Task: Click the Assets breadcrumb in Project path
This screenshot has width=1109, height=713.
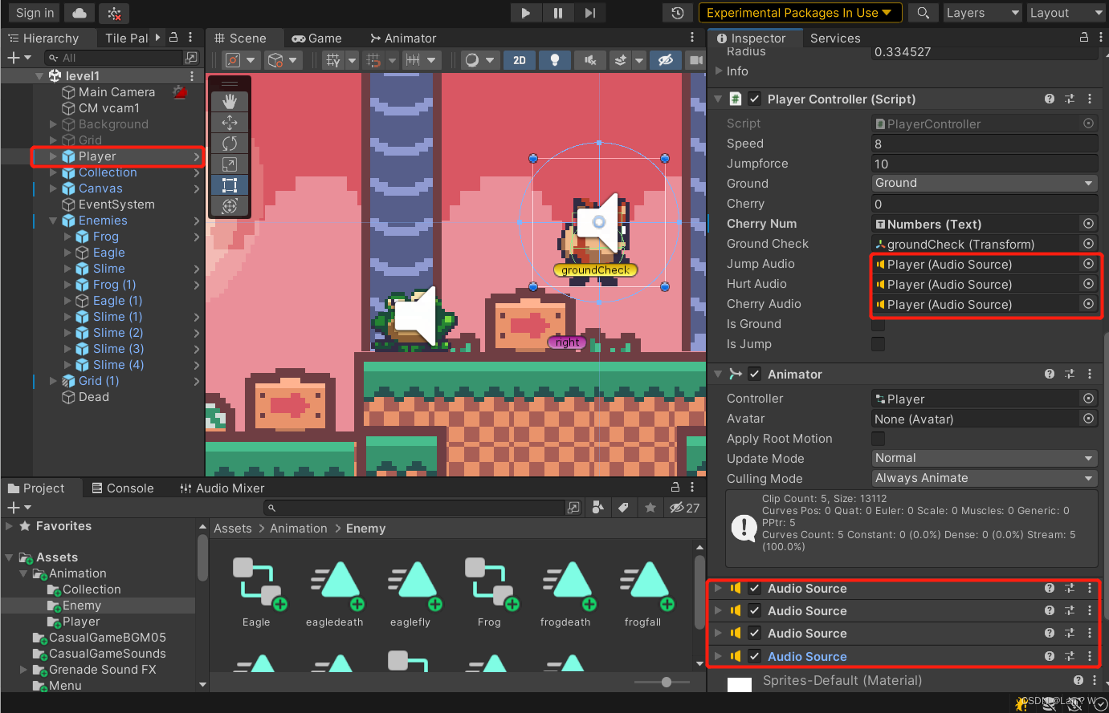Action: pos(233,528)
